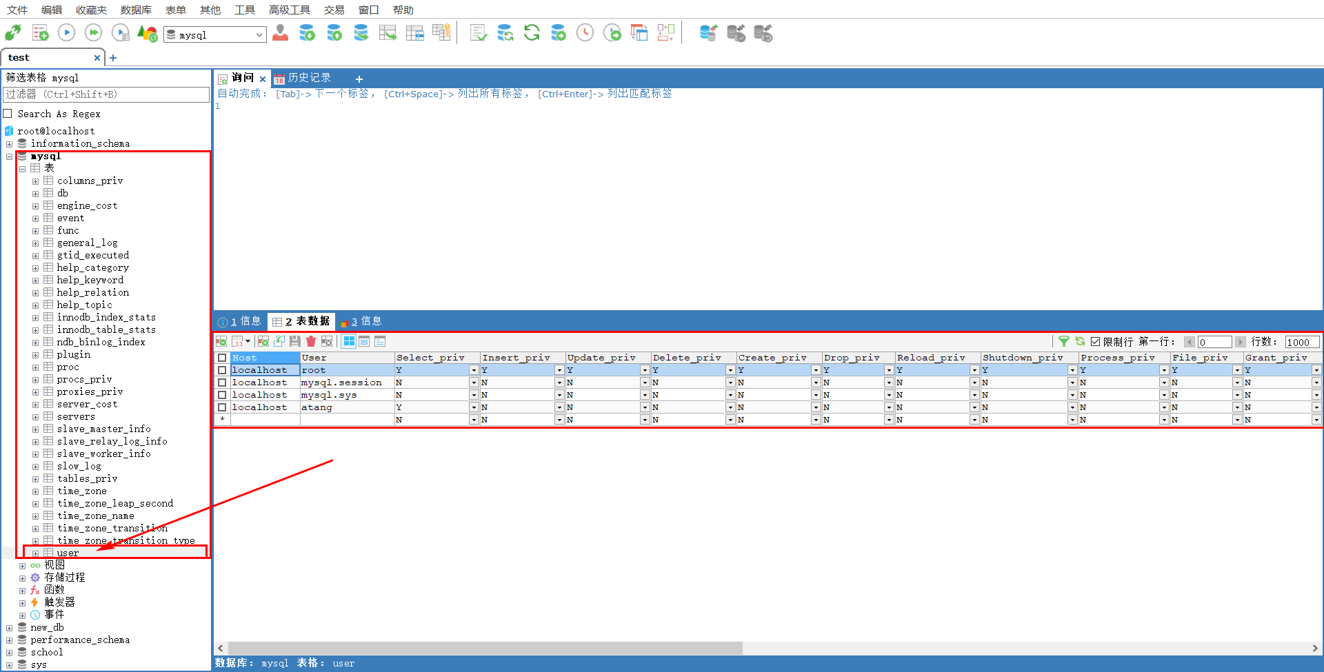Open Insert_priv dropdown for atang row
This screenshot has width=1324, height=672.
[559, 407]
